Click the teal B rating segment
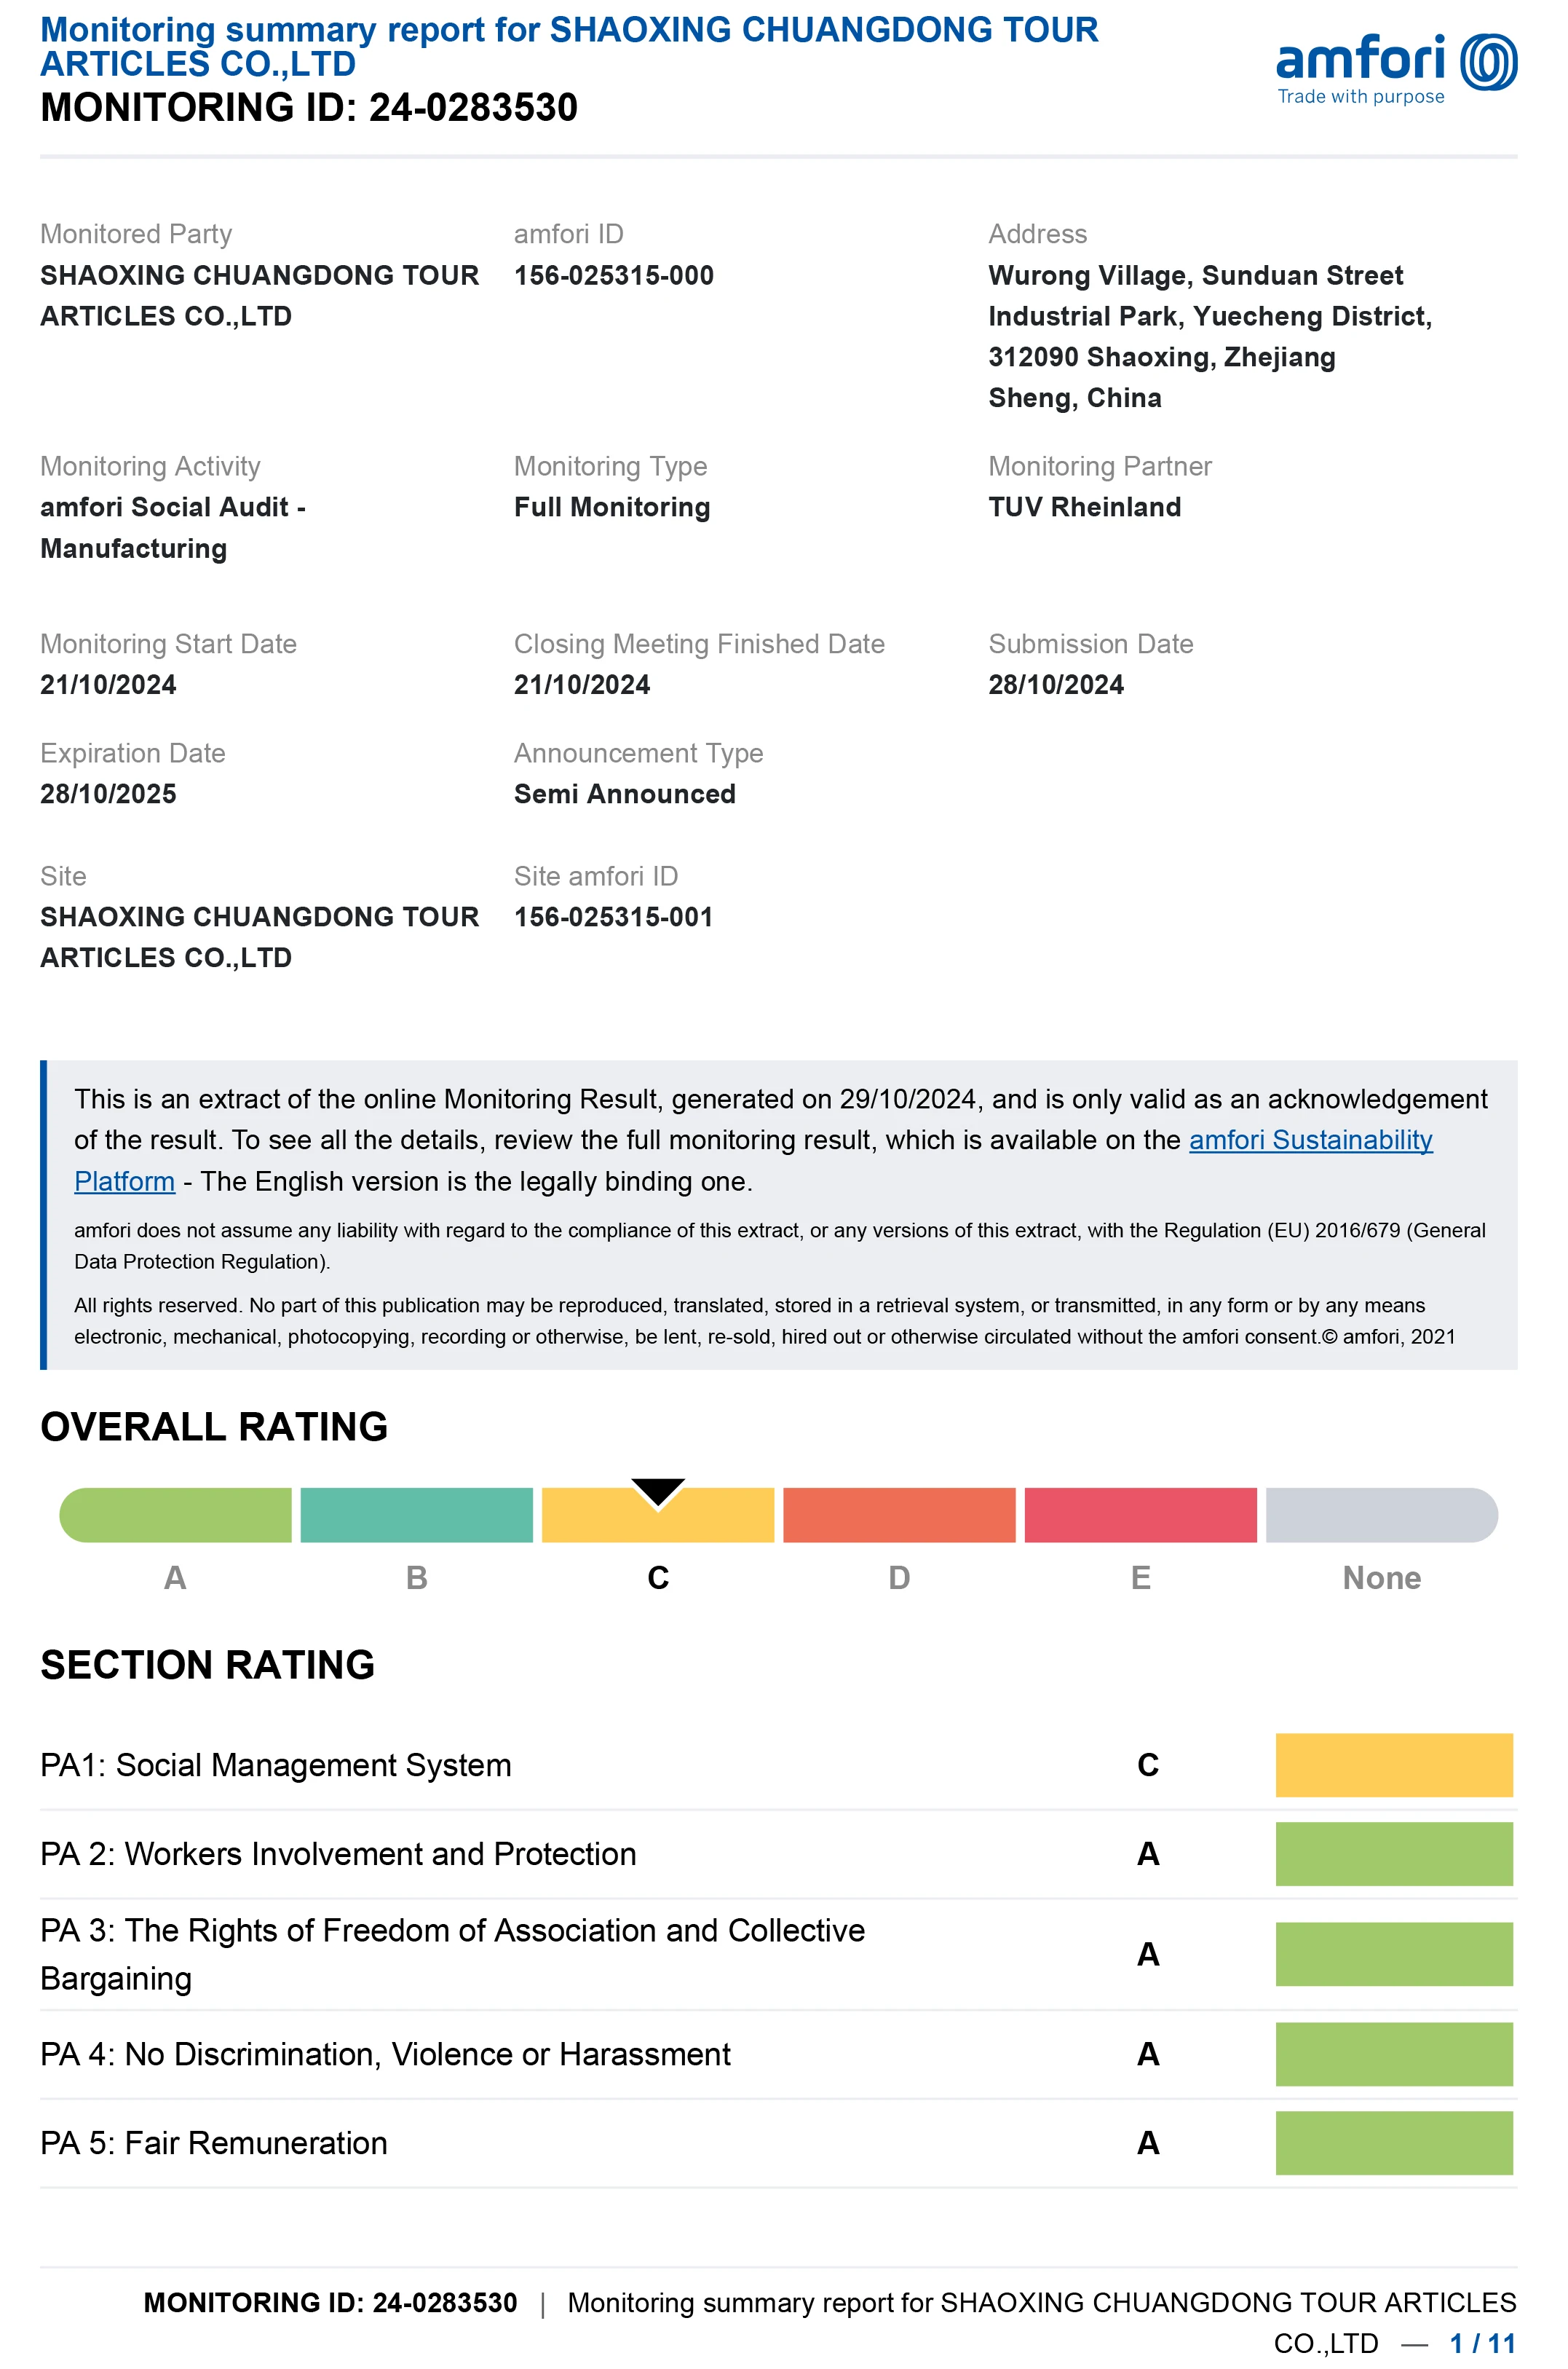This screenshot has width=1568, height=2369. click(416, 1515)
